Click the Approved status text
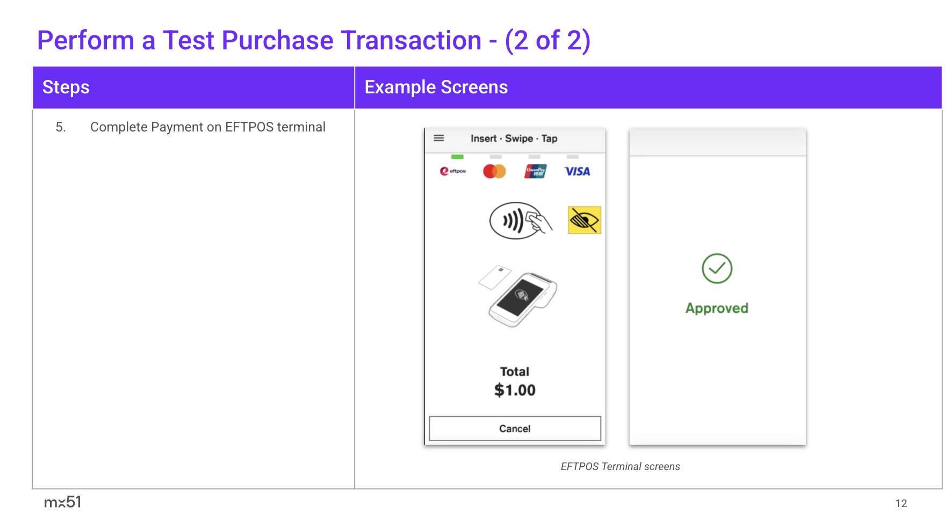The height and width of the screenshot is (528, 952). (x=717, y=308)
